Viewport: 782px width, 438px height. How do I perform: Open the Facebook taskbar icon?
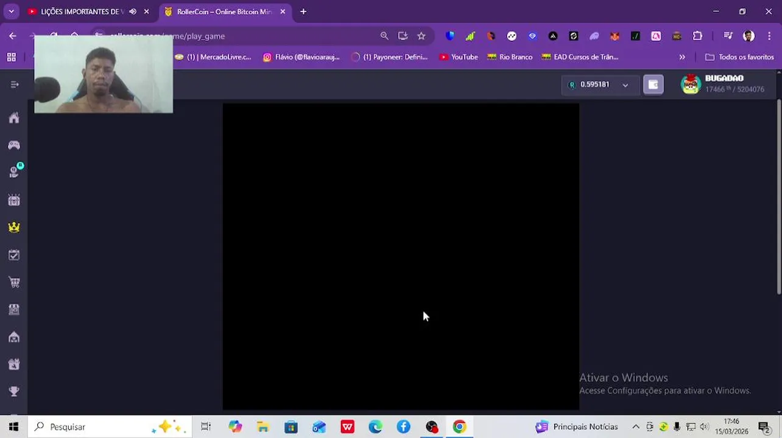coord(403,426)
